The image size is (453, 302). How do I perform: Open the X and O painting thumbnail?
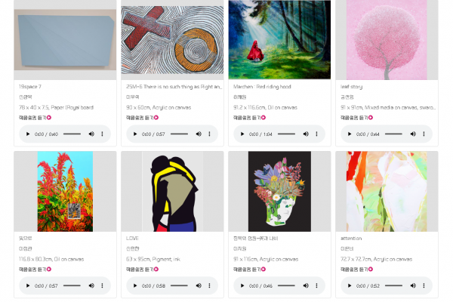tap(172, 40)
